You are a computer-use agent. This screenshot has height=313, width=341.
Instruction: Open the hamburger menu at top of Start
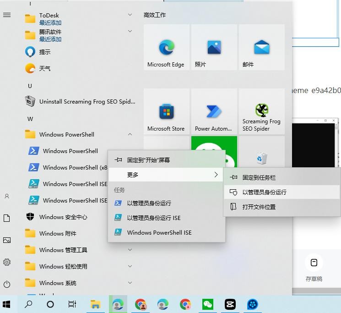[7, 15]
